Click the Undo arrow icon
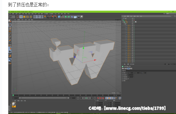The image size is (176, 114). [11, 17]
